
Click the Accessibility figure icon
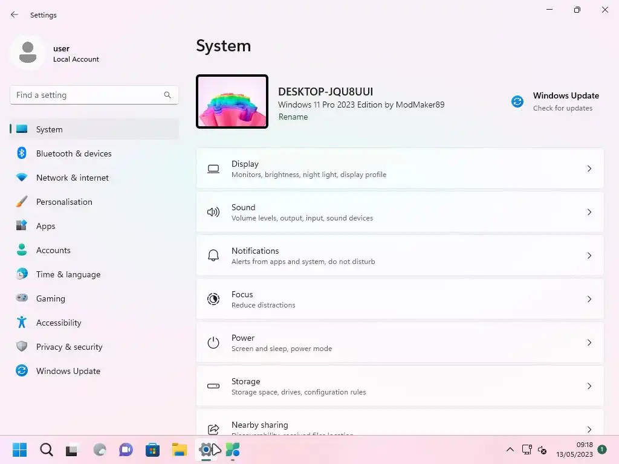point(22,322)
